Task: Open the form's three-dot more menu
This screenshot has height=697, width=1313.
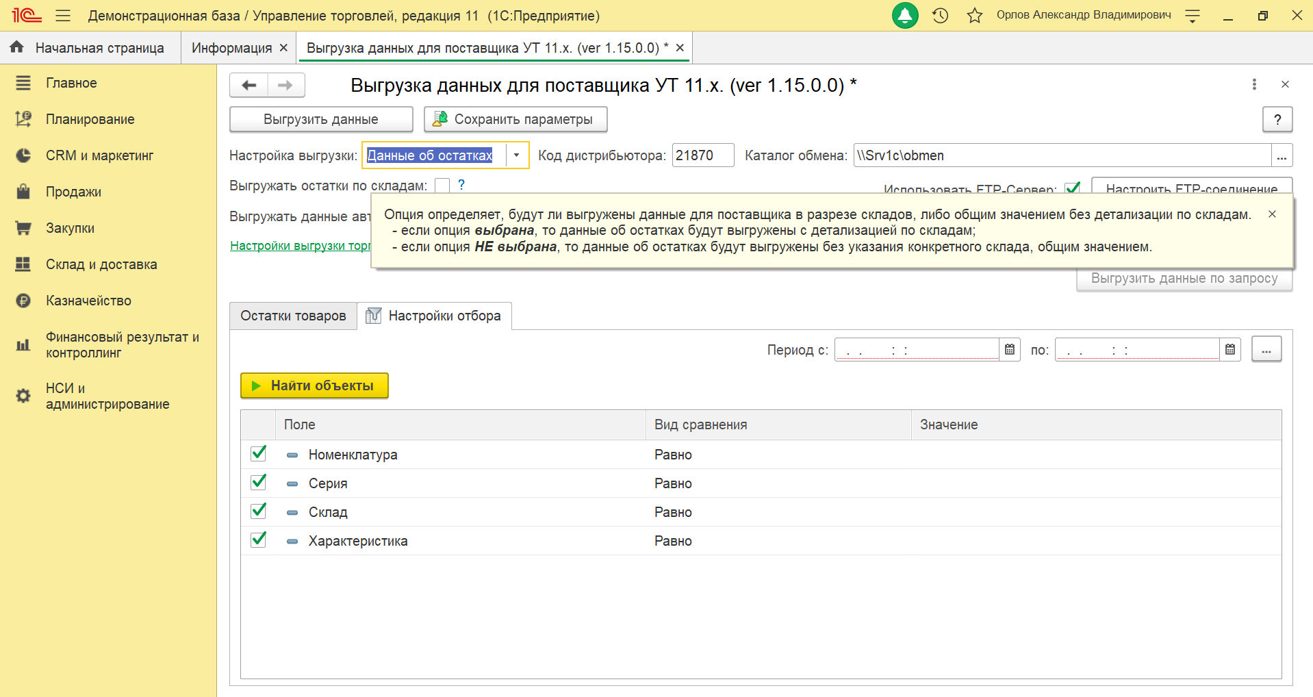Action: [1254, 84]
